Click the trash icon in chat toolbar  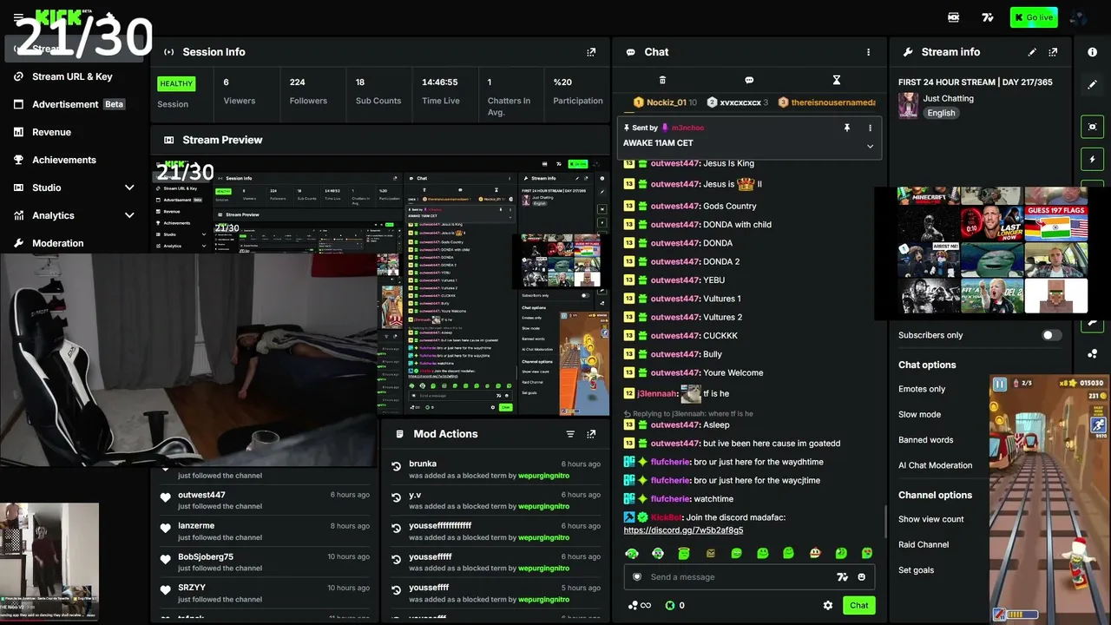(662, 80)
